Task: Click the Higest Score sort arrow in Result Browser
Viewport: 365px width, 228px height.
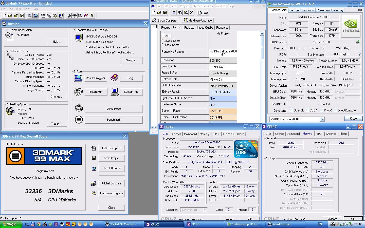Action: click(162, 44)
